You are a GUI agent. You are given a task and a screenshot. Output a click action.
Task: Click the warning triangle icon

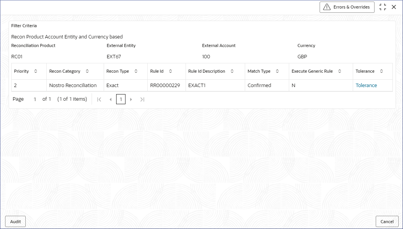point(327,7)
